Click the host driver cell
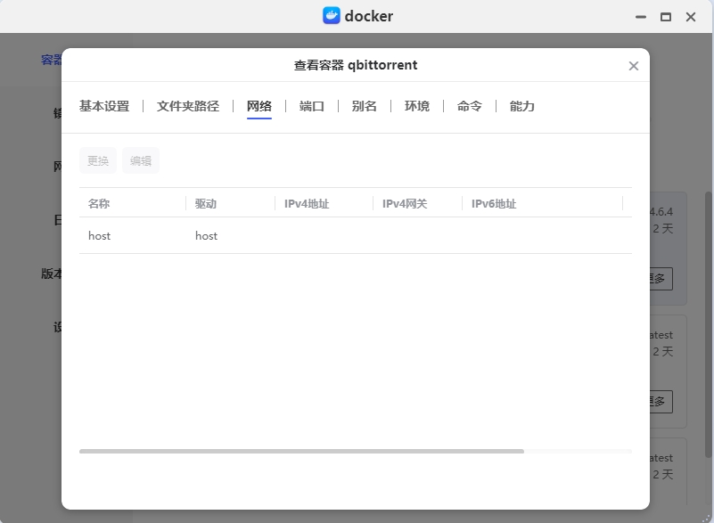The width and height of the screenshot is (714, 523). pyautogui.click(x=206, y=236)
